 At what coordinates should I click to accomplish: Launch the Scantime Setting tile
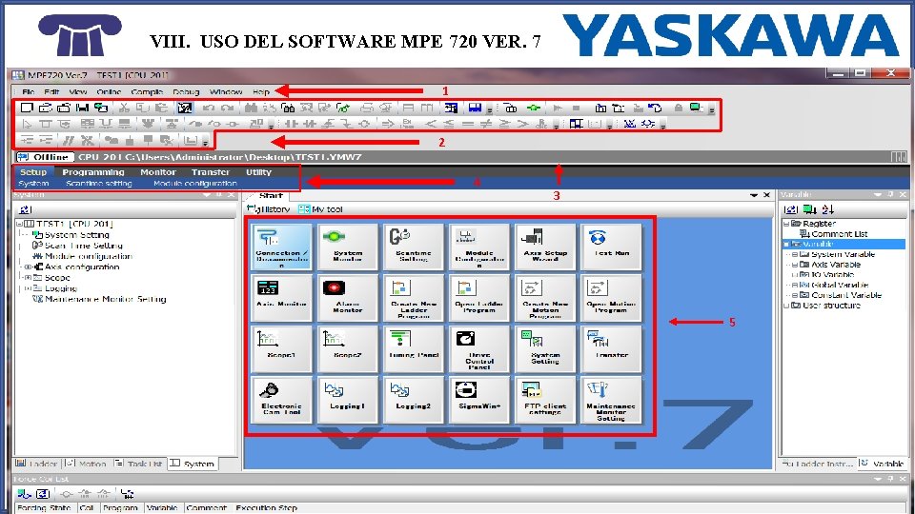(413, 247)
